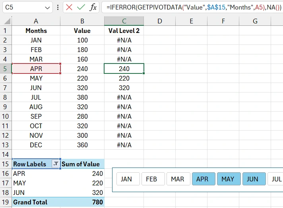
Task: Expand the Name Box dropdown arrow
Action: point(47,8)
